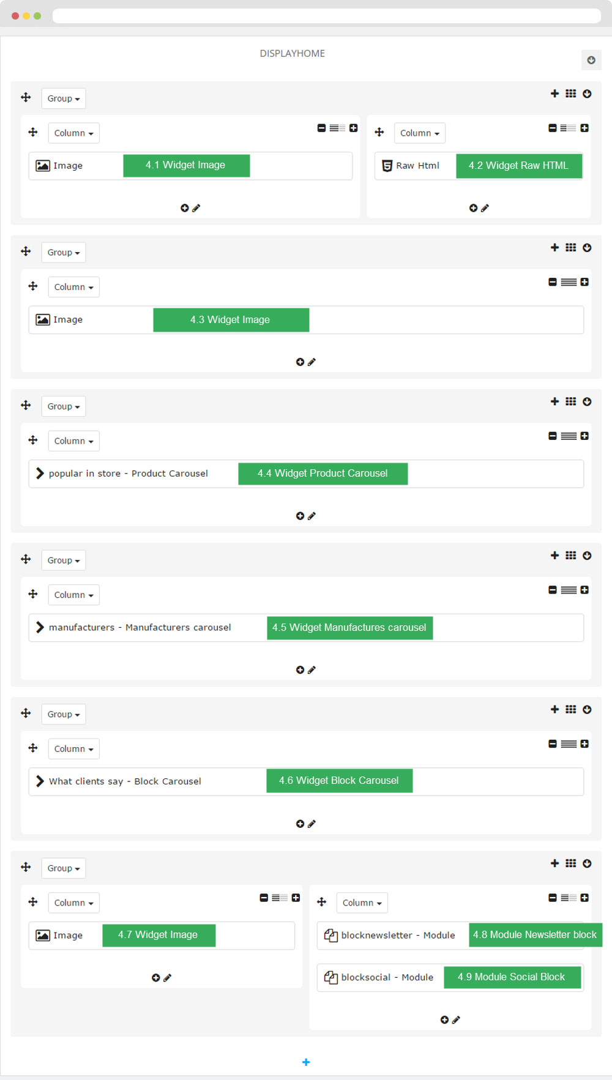Expand popular in store Product Carousel chevron
612x1080 pixels.
(x=40, y=474)
